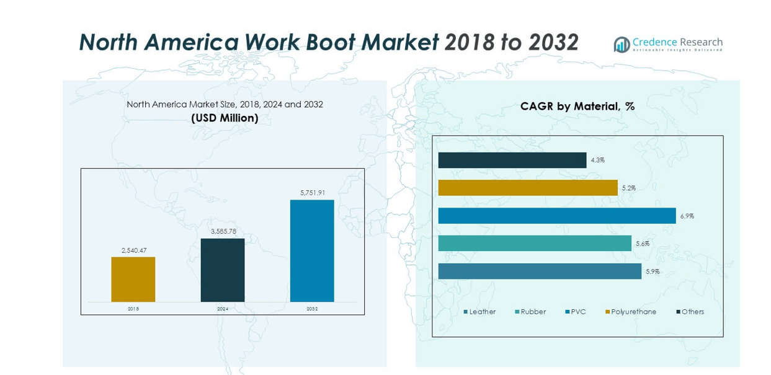
Task: Click the 5,751.91 value label
Action: pyautogui.click(x=313, y=193)
